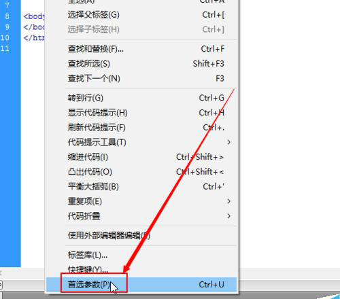Open 查找和替换(F)... dialog
The image size is (340, 299).
[x=141, y=49]
